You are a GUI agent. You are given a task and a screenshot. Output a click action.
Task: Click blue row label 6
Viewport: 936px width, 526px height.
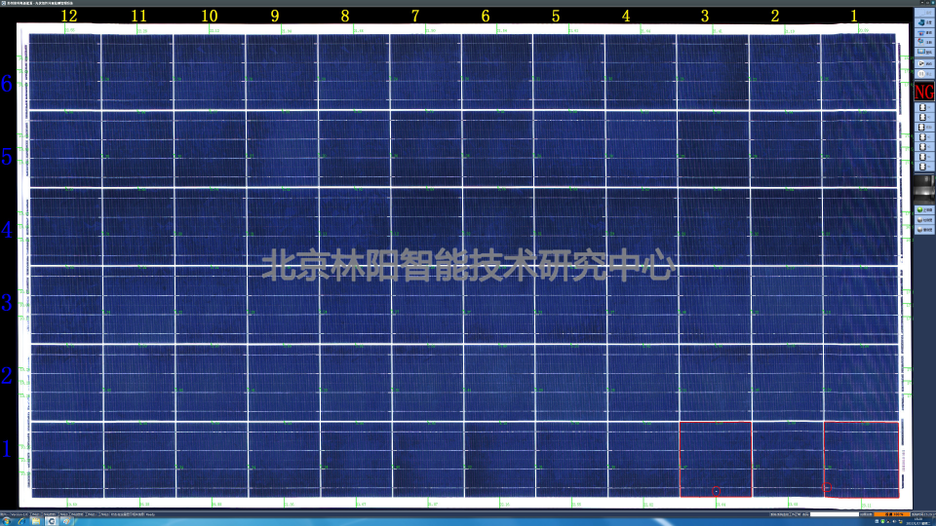coord(7,84)
